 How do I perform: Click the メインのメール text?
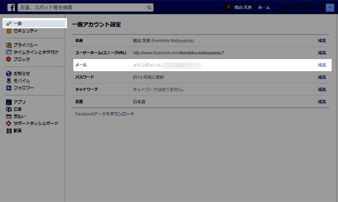coord(147,65)
